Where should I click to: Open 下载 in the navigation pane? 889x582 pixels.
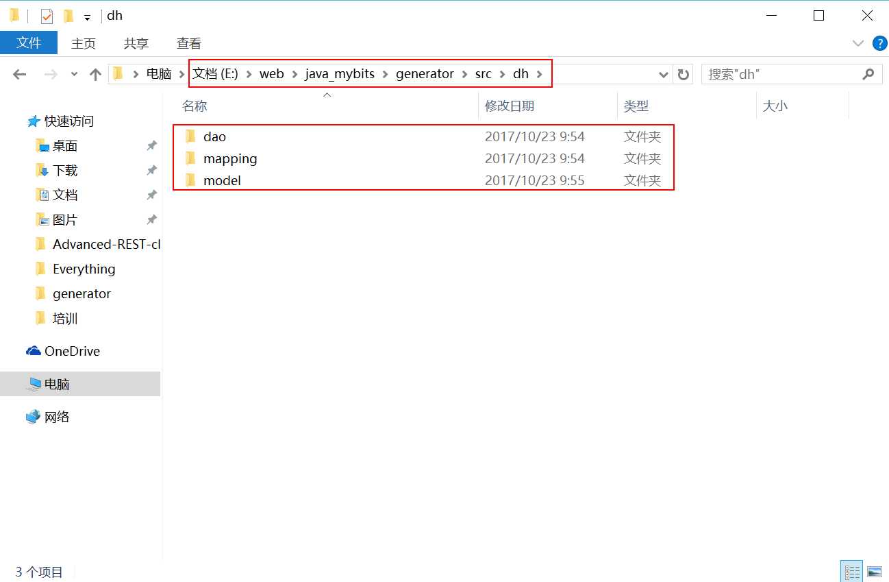pos(65,171)
